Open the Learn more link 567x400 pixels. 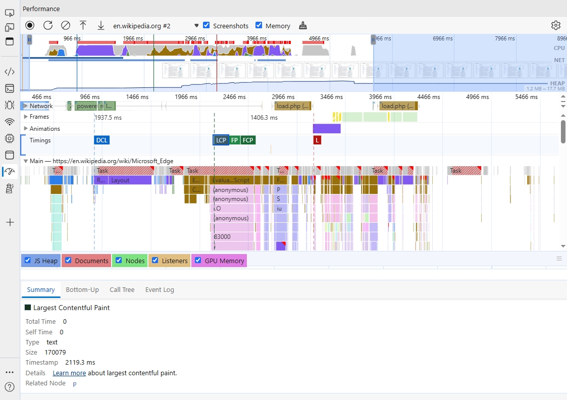tap(69, 373)
